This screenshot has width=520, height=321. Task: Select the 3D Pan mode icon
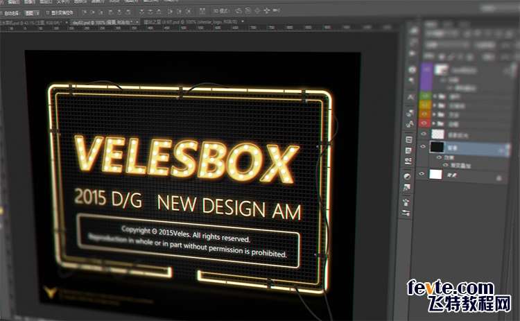257,11
